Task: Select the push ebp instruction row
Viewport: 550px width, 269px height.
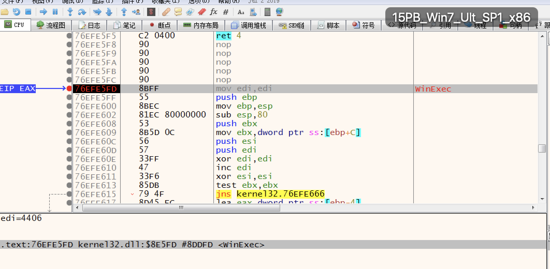Action: pyautogui.click(x=236, y=98)
